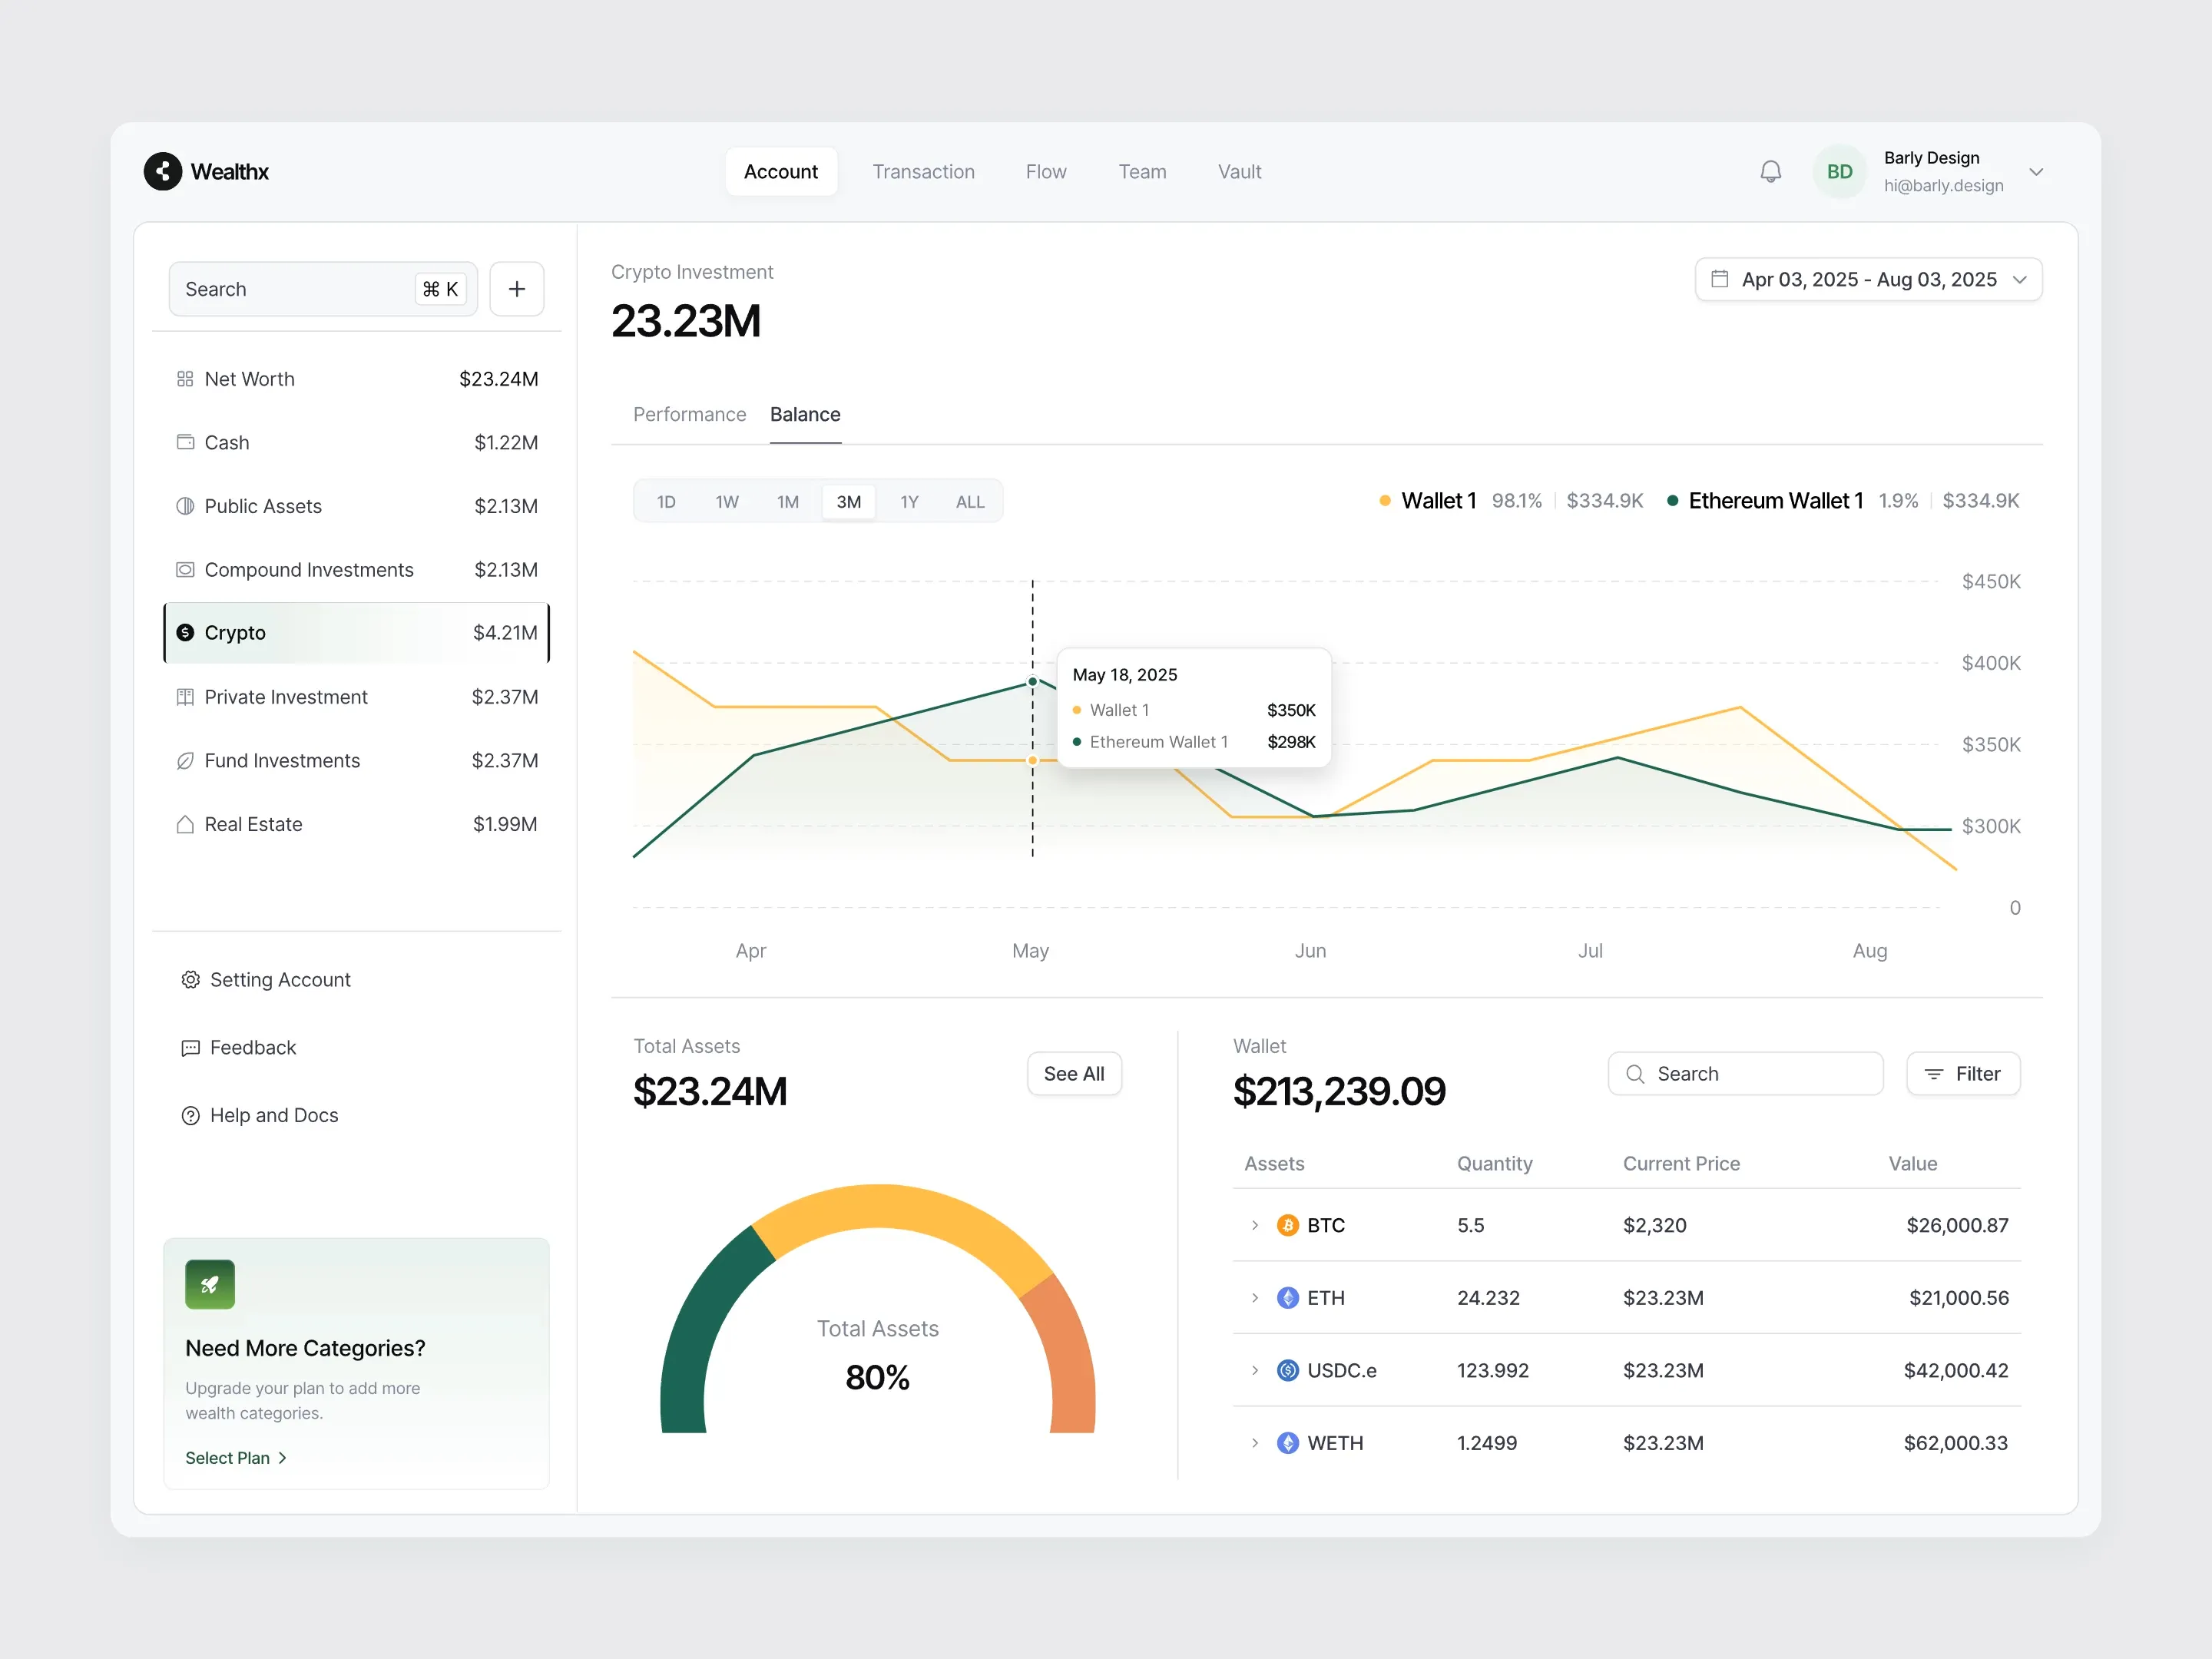
Task: Open Help and Docs
Action: pos(260,1116)
